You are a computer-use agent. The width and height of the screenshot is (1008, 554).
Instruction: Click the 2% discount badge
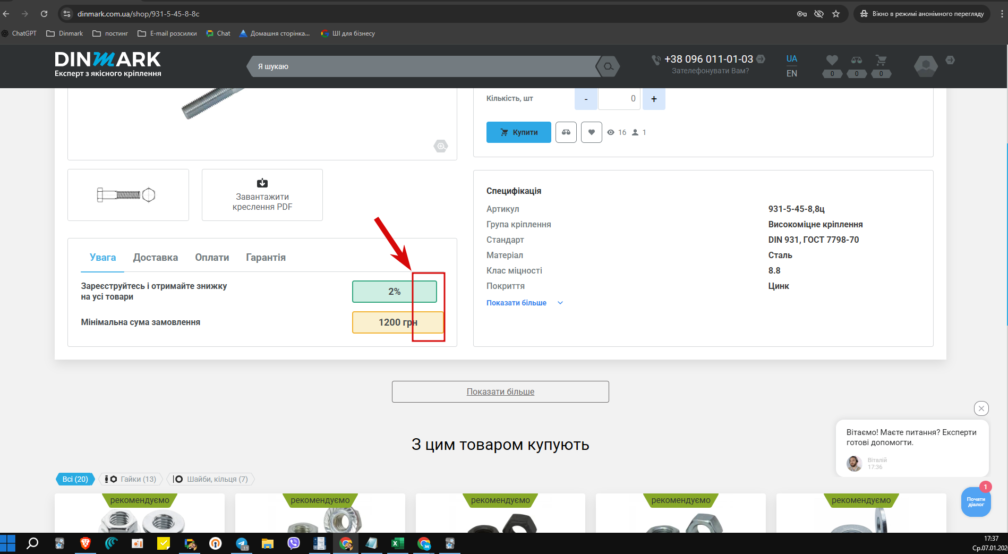click(x=395, y=292)
